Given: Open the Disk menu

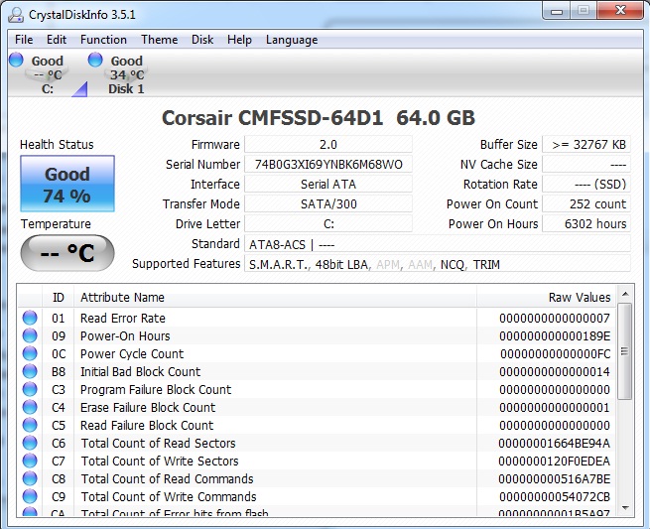Looking at the screenshot, I should click(202, 40).
